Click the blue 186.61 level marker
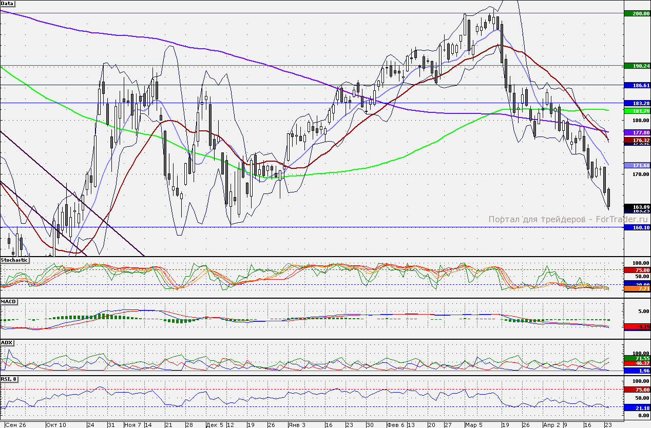The height and width of the screenshot is (428, 651). pos(637,85)
